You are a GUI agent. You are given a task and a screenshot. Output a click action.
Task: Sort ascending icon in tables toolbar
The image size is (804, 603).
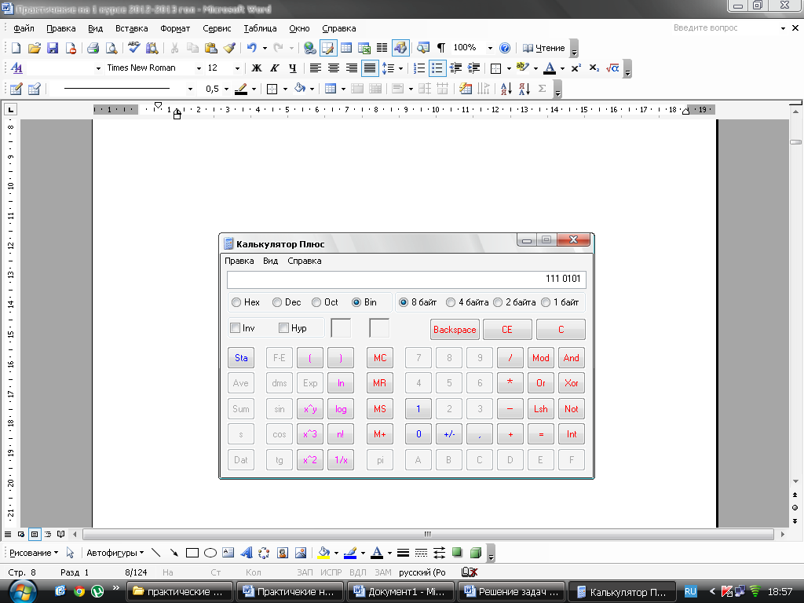[506, 89]
